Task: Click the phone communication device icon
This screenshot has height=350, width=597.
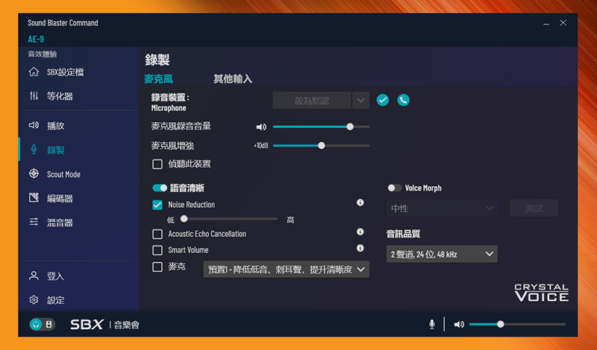Action: [403, 100]
